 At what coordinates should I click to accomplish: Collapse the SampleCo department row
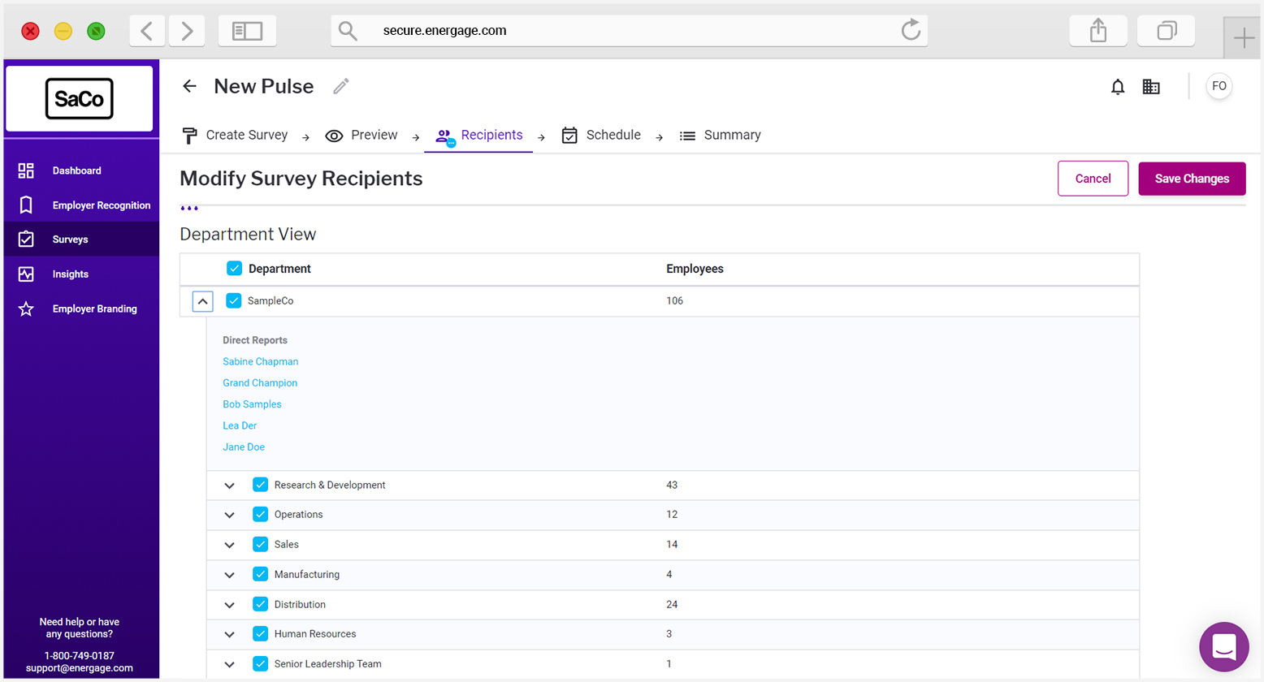pos(203,301)
